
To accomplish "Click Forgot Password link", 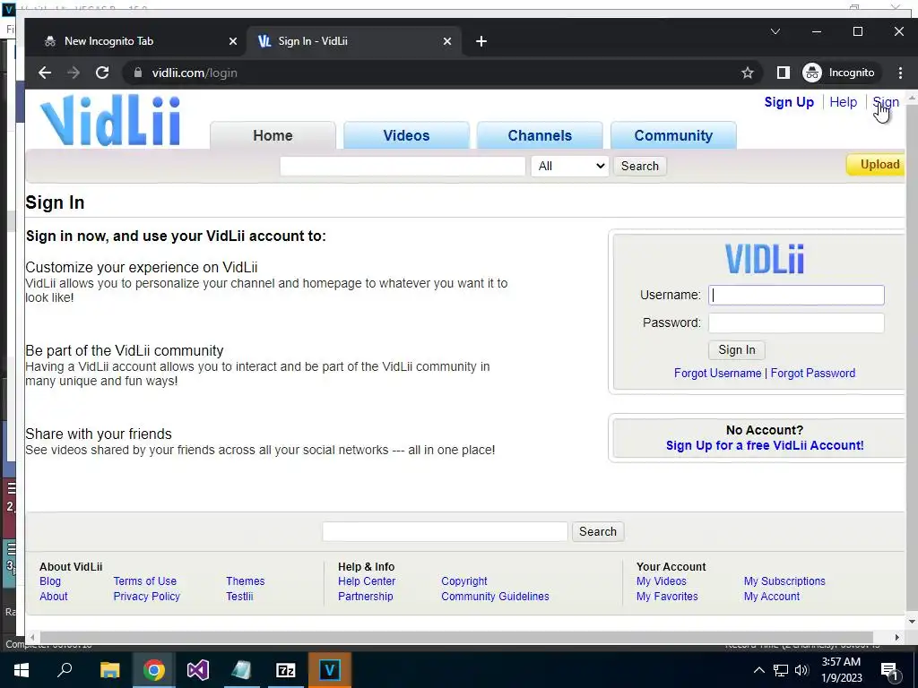I will point(812,373).
